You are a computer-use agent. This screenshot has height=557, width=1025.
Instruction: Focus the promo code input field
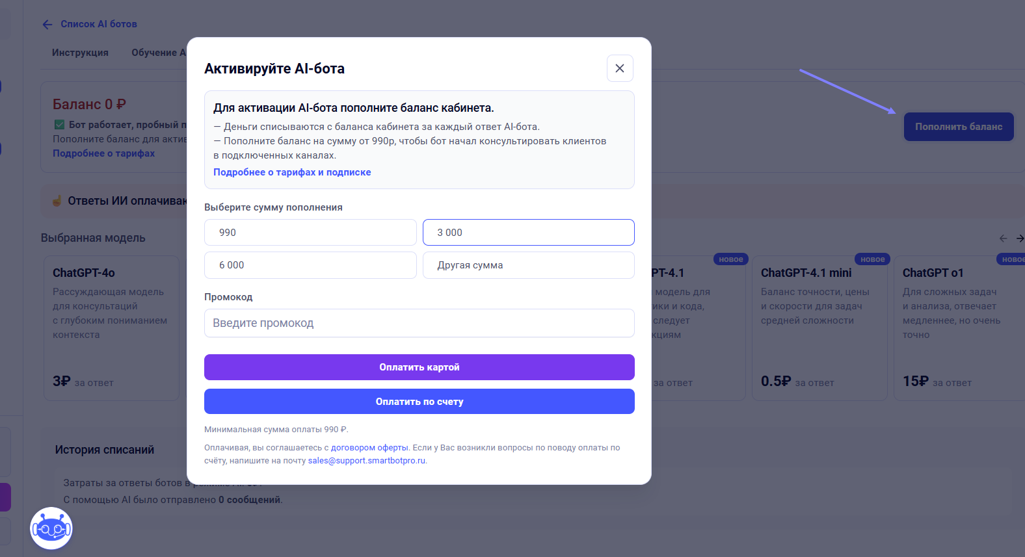click(419, 323)
